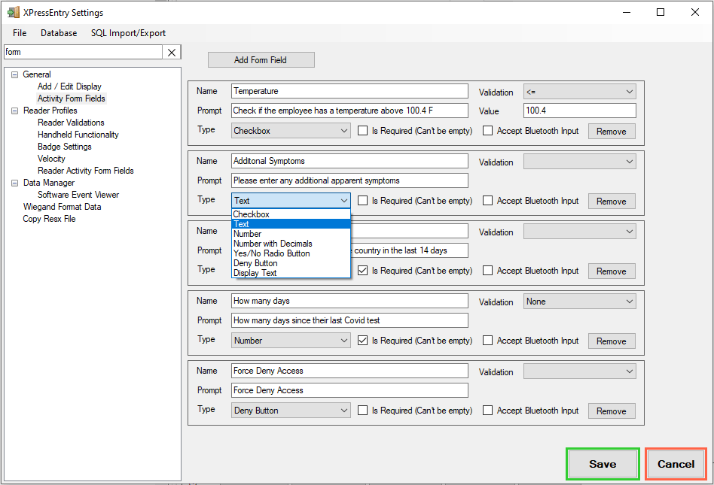Image resolution: width=714 pixels, height=485 pixels.
Task: Enable Is Required for Temperature field
Action: pos(363,131)
